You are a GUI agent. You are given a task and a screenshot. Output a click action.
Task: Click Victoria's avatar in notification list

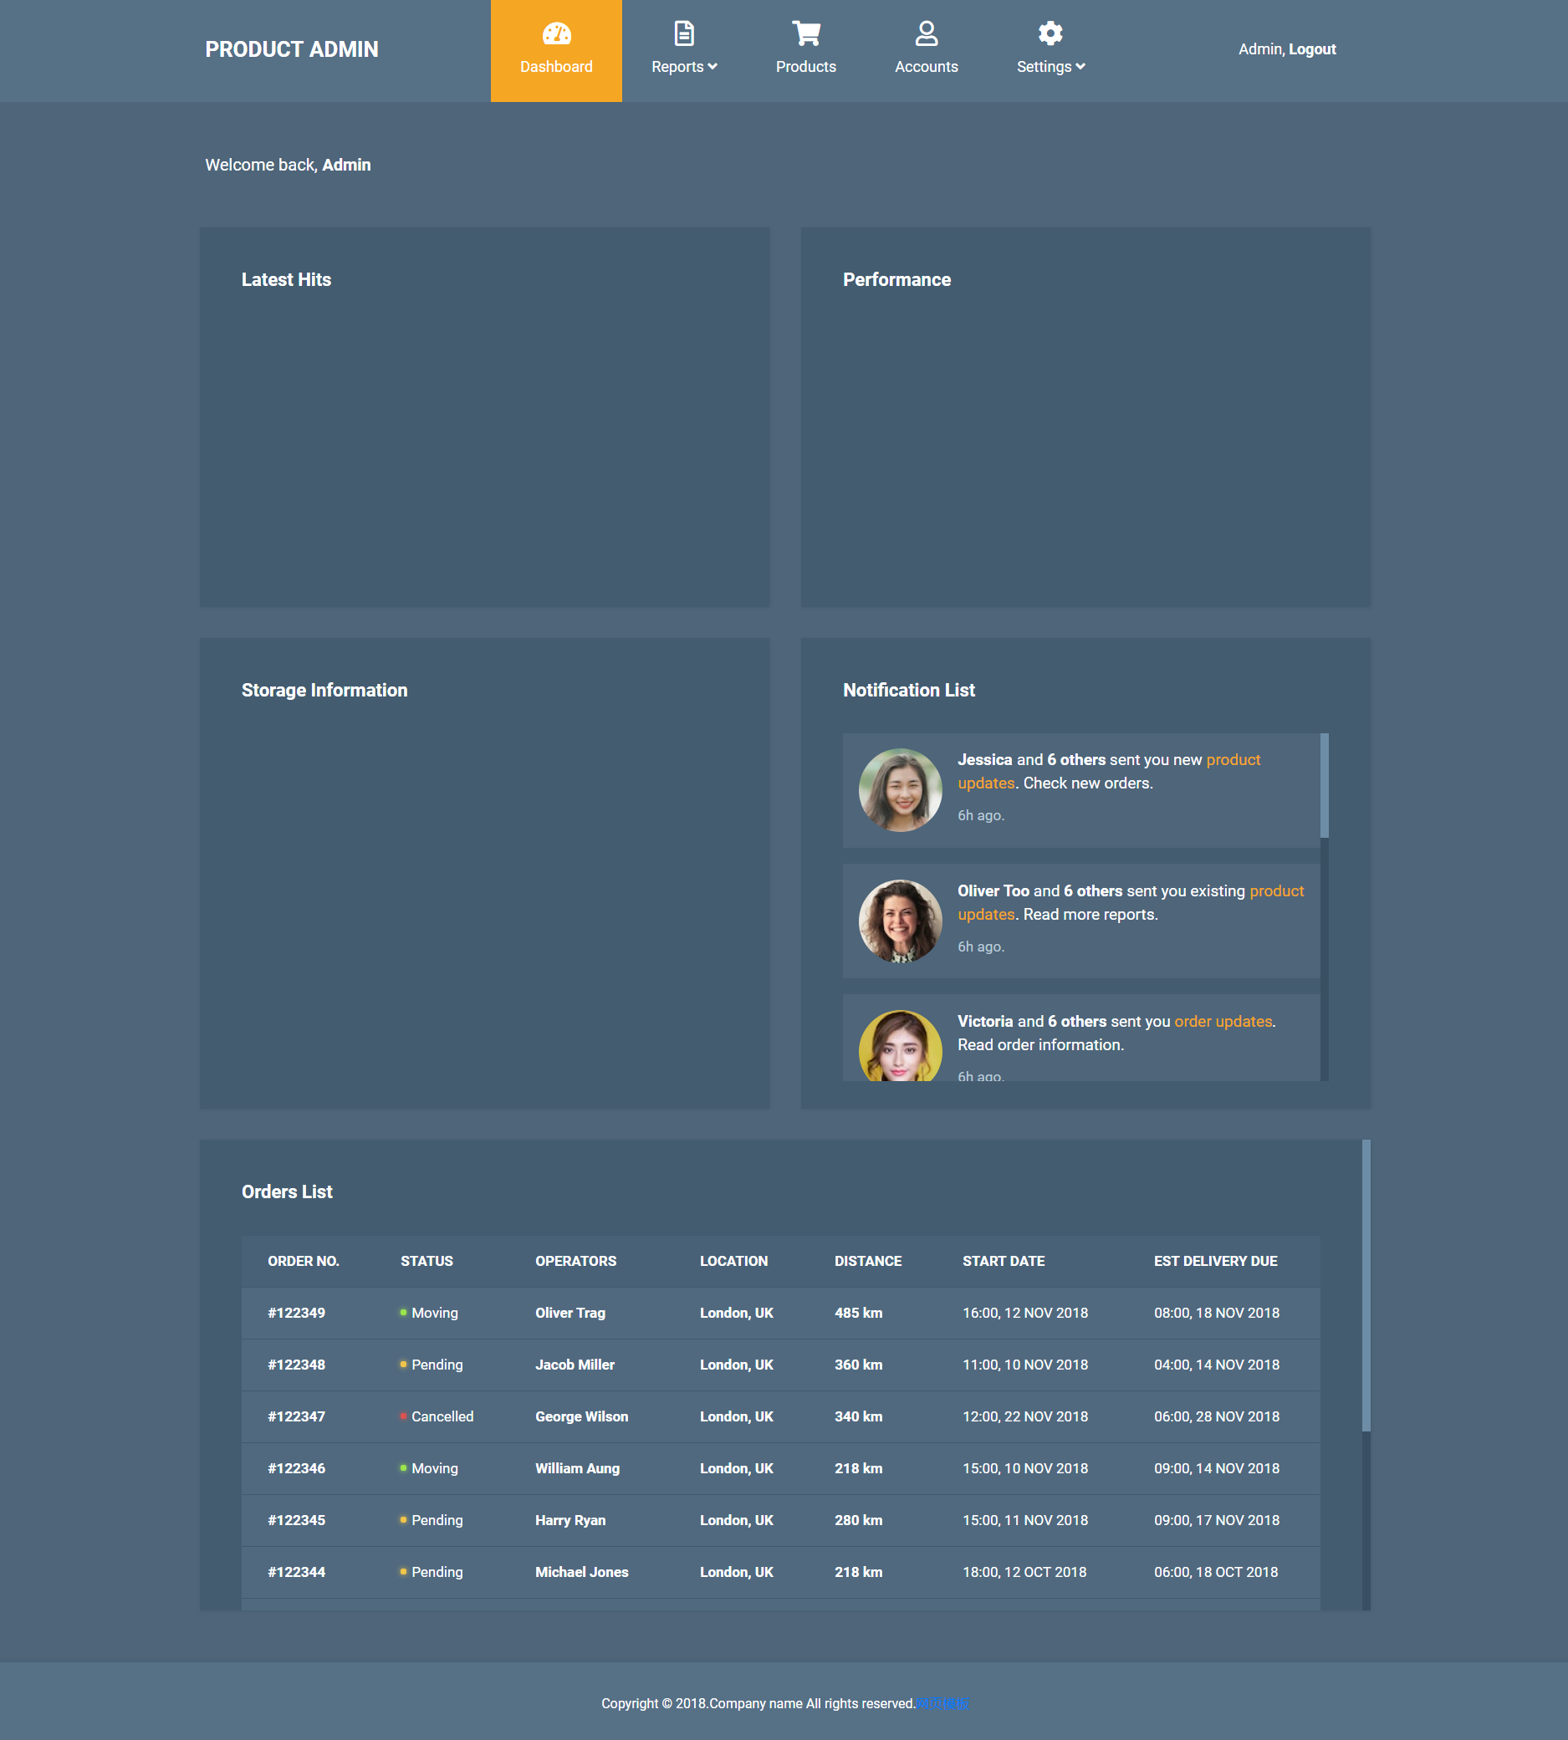[x=900, y=1047]
